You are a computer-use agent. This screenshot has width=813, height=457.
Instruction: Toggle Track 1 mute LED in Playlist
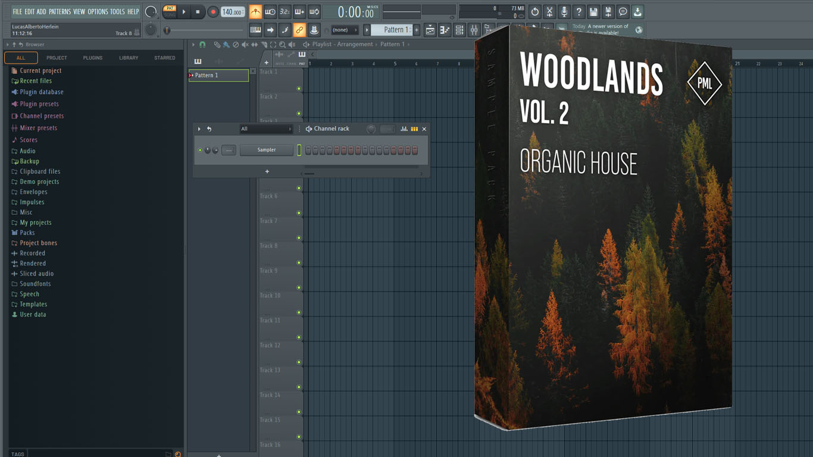[299, 89]
